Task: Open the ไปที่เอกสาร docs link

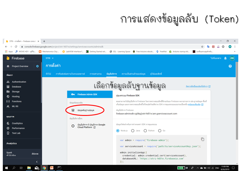Action: (x=216, y=58)
